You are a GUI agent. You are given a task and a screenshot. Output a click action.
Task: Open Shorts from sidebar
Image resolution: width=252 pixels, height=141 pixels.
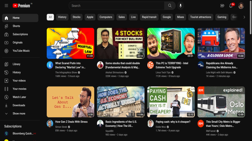pos(20,26)
